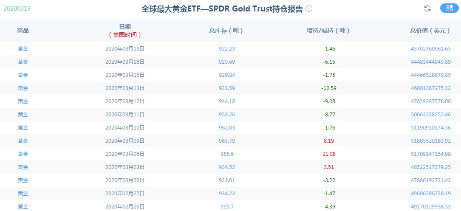461x211 pixels.
Task: Select total value 47659267578.06
Action: pos(431,101)
